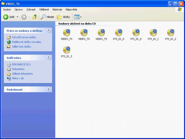Open the Nápověda menu
The height and width of the screenshot is (139, 185).
(x=71, y=9)
